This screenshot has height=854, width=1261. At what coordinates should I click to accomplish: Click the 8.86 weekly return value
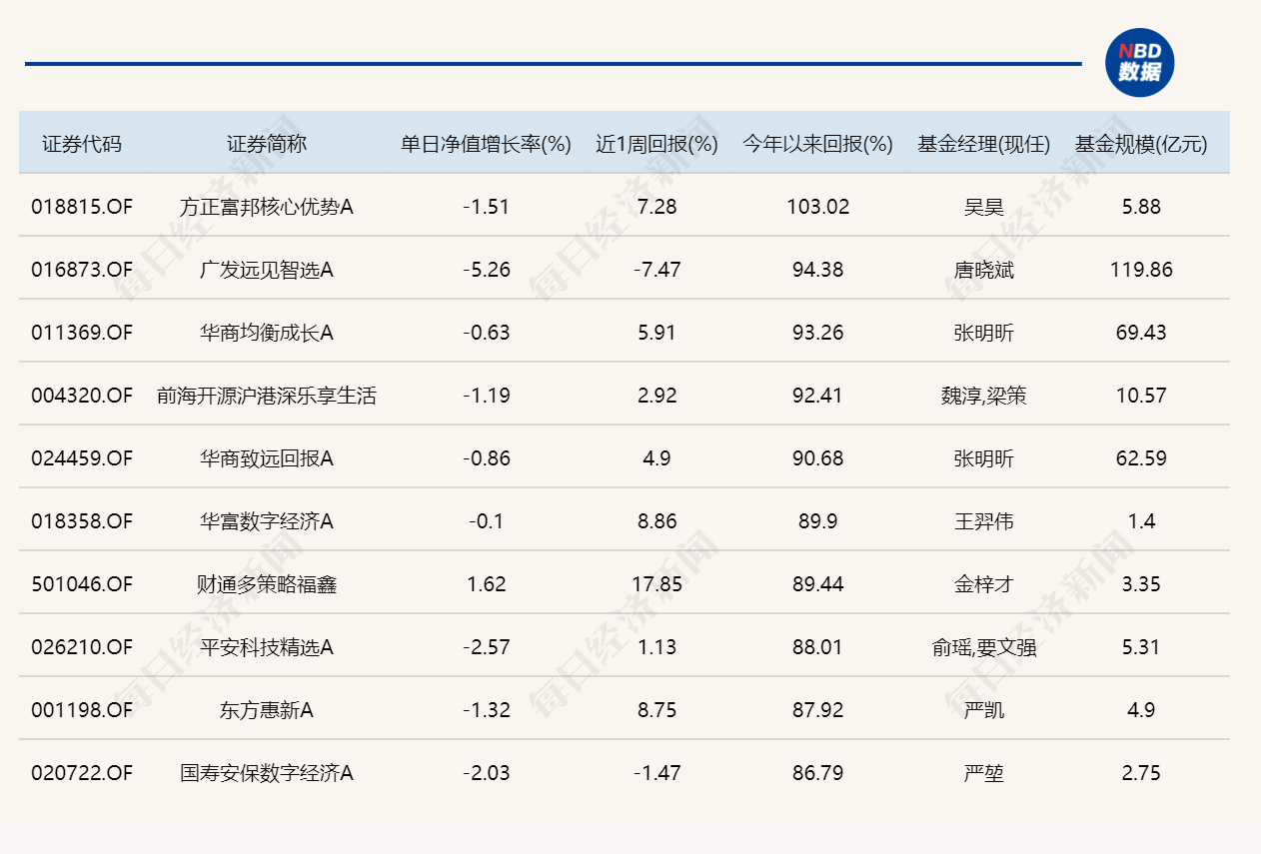click(x=657, y=521)
